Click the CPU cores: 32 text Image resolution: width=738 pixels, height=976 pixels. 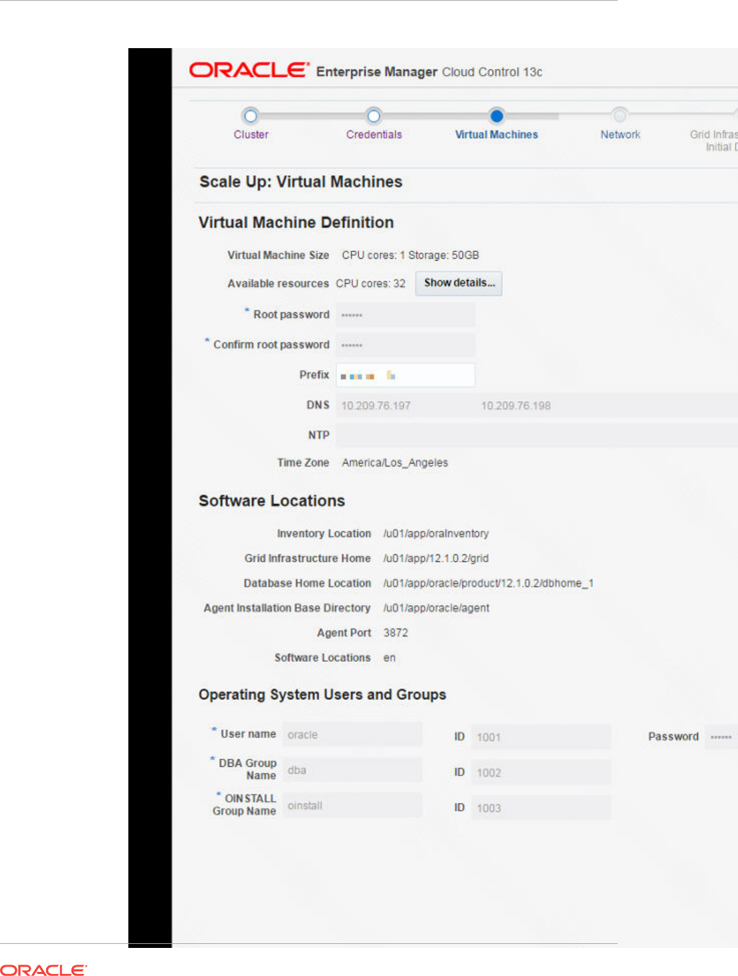click(x=370, y=283)
